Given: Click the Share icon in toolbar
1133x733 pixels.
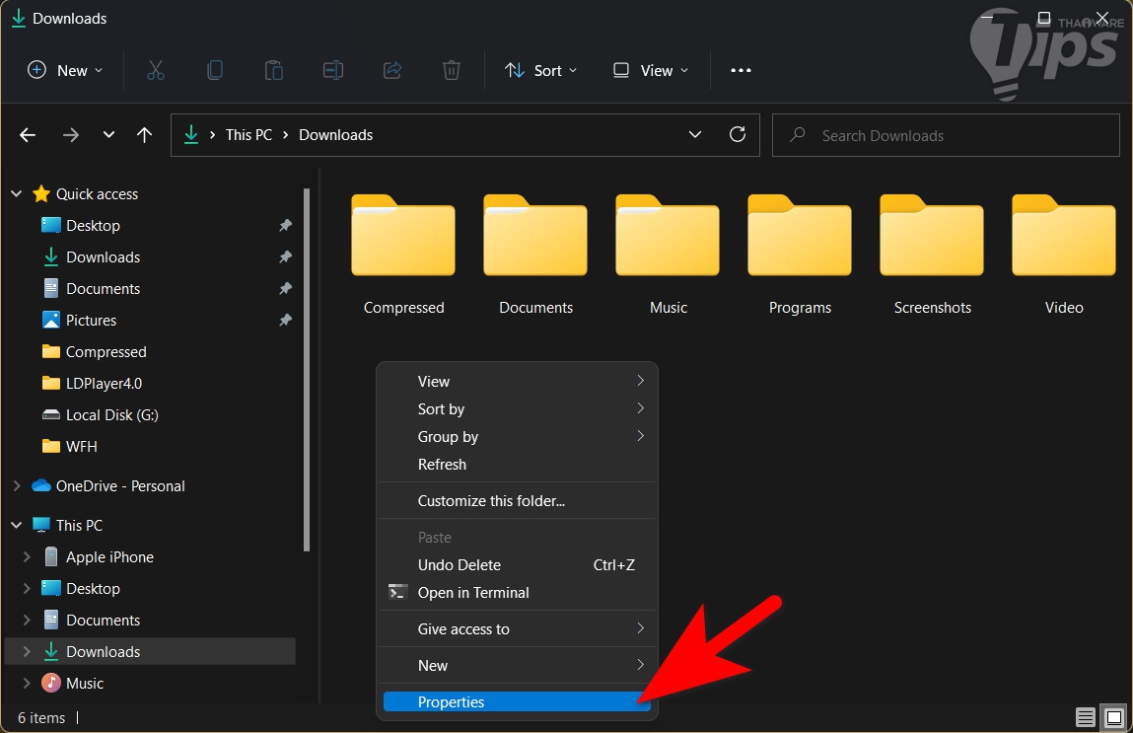Looking at the screenshot, I should (391, 70).
